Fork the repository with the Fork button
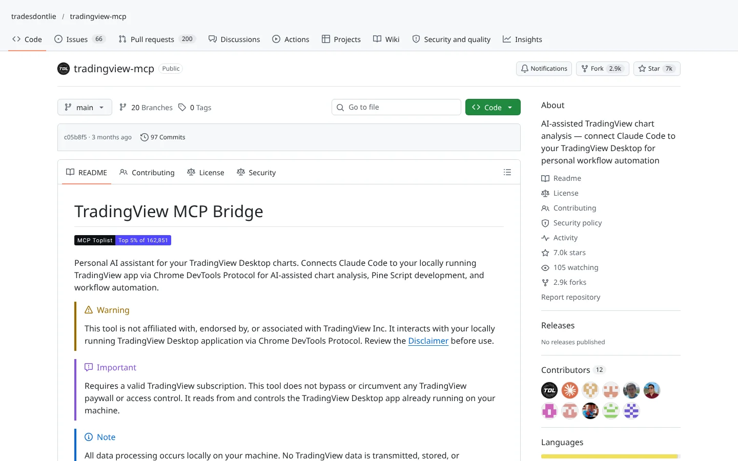This screenshot has height=461, width=738. click(602, 69)
